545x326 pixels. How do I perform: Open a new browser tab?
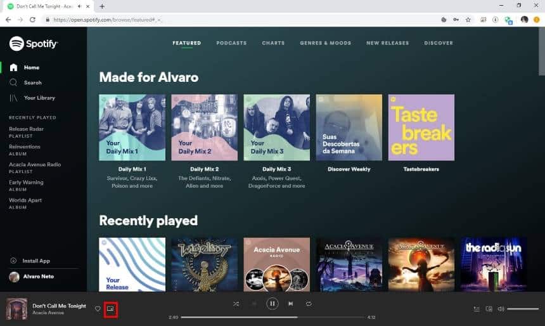(102, 6)
